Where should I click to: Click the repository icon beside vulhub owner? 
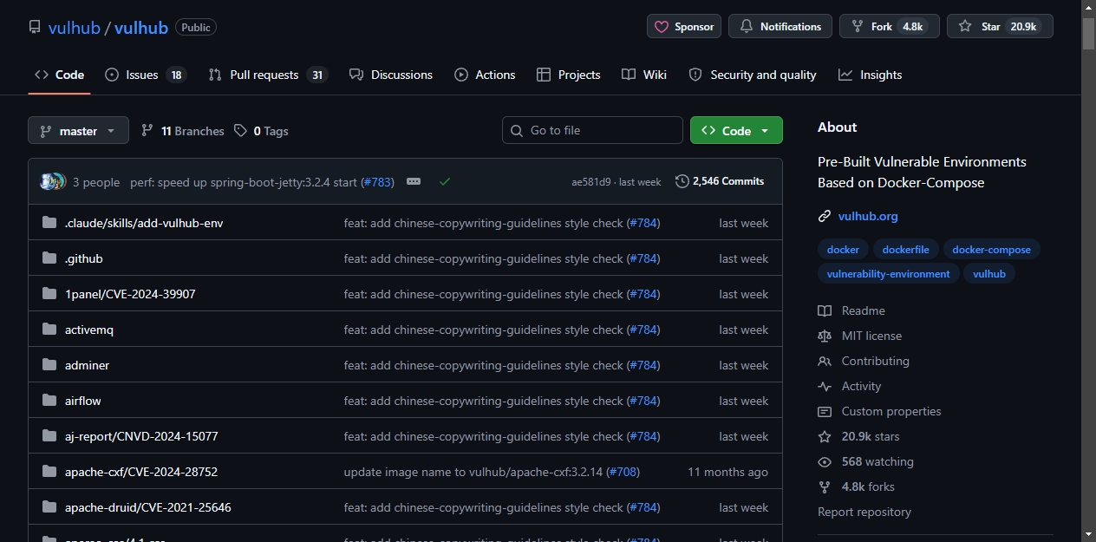pyautogui.click(x=35, y=27)
